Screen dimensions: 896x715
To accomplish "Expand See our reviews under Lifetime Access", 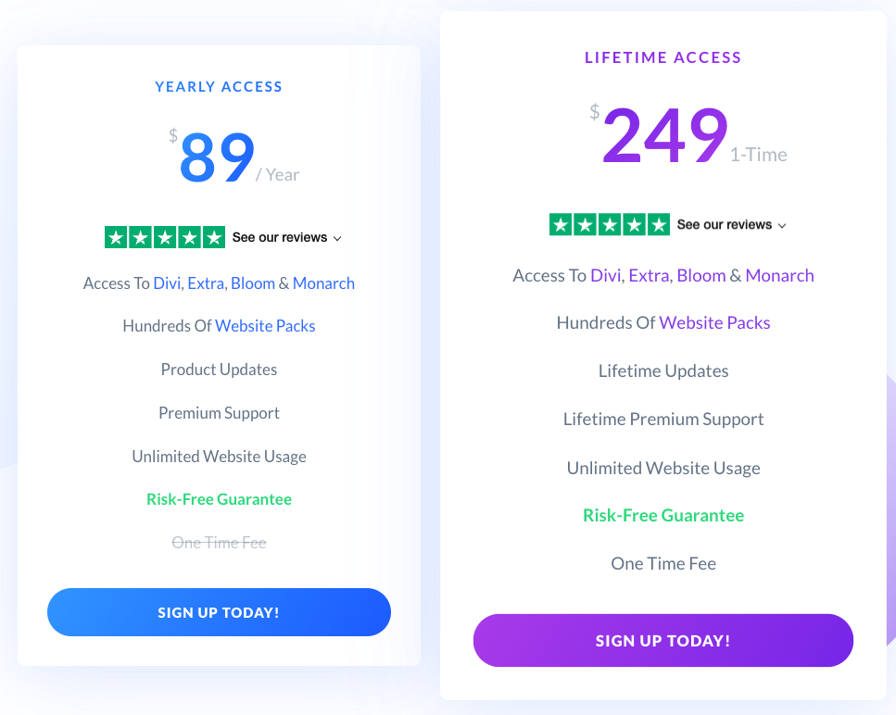I will (724, 224).
